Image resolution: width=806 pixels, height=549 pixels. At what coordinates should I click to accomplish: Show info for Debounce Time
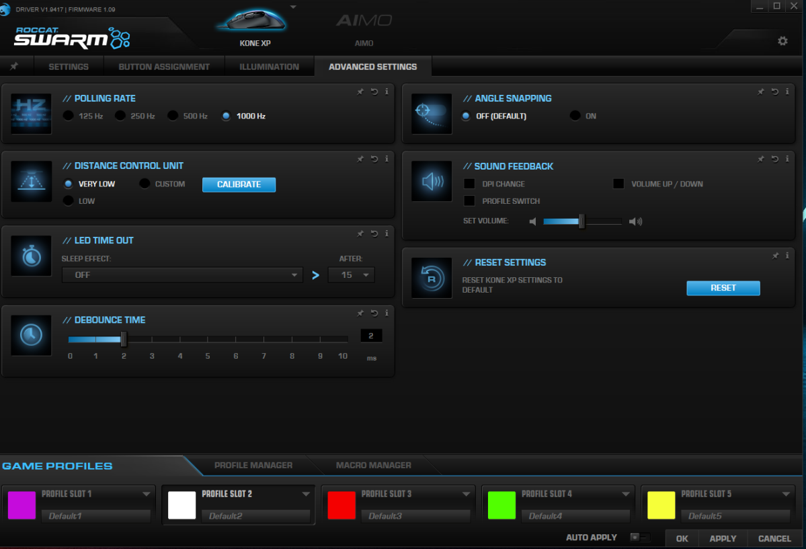[387, 313]
